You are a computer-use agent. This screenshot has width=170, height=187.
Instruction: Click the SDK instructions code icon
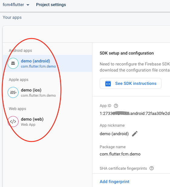tap(108, 83)
